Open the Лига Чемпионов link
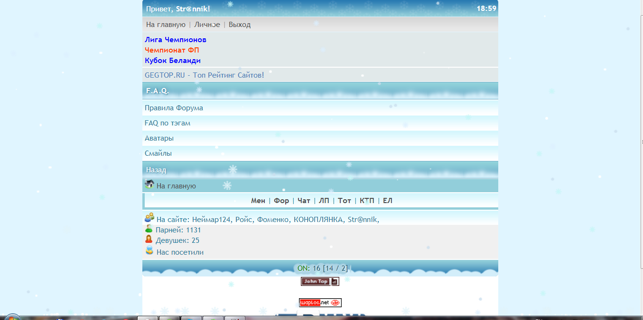This screenshot has width=643, height=320. coord(176,40)
